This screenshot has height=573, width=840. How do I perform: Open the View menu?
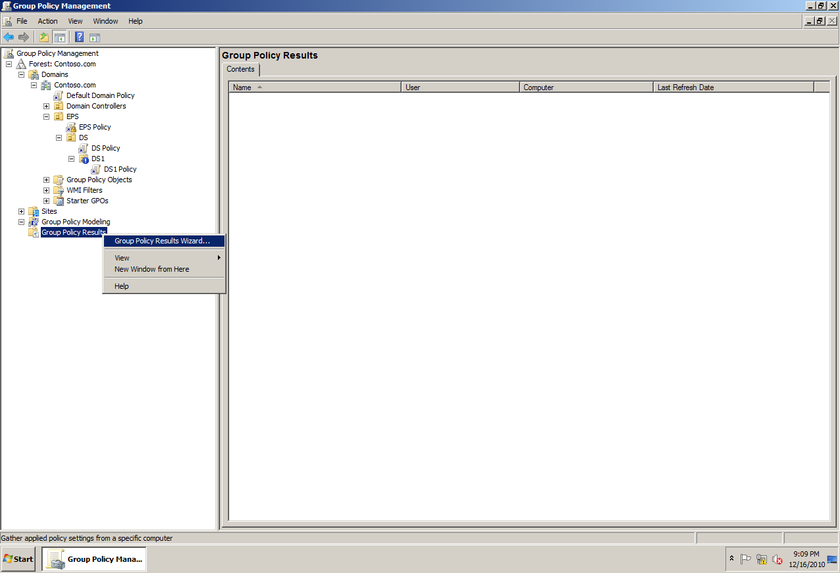(x=74, y=20)
